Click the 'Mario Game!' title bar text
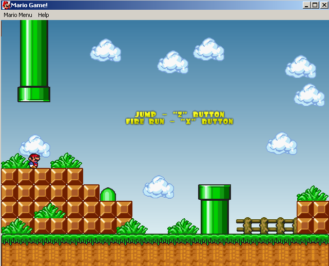 29,5
